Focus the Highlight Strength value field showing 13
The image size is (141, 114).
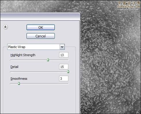point(64,55)
